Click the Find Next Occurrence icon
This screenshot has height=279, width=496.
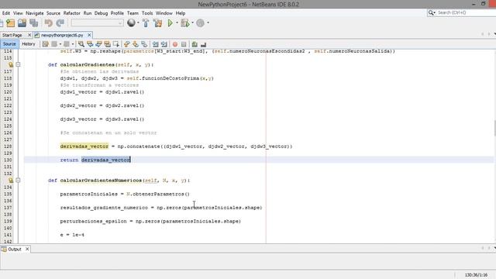[98, 44]
